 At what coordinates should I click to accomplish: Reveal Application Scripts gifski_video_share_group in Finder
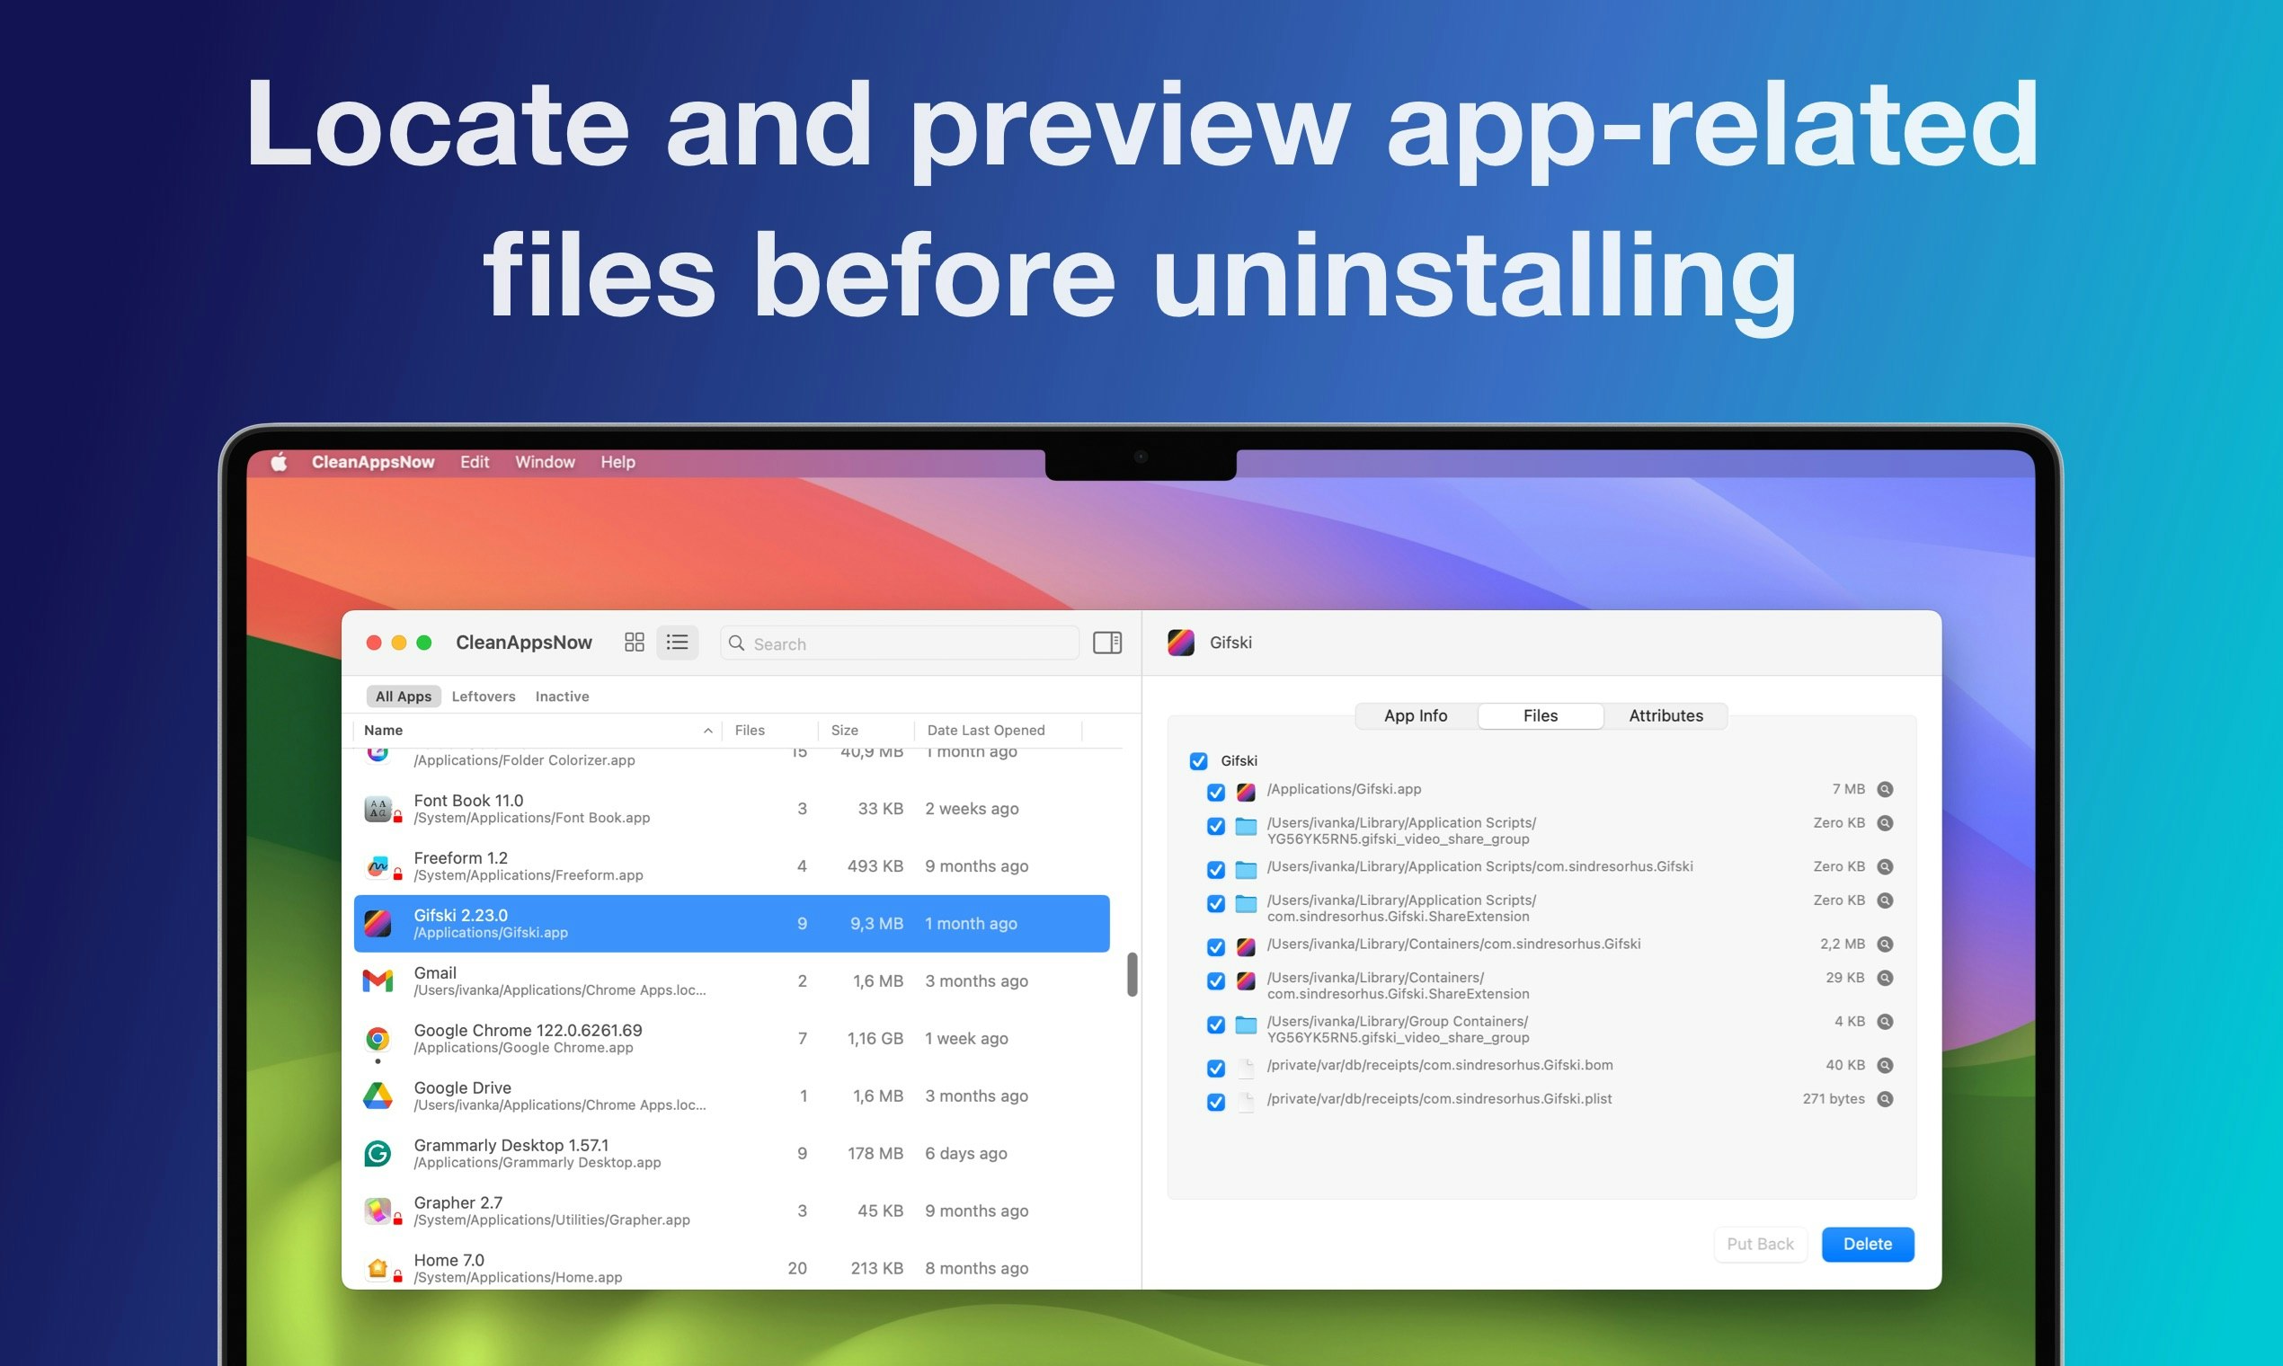point(1886,823)
